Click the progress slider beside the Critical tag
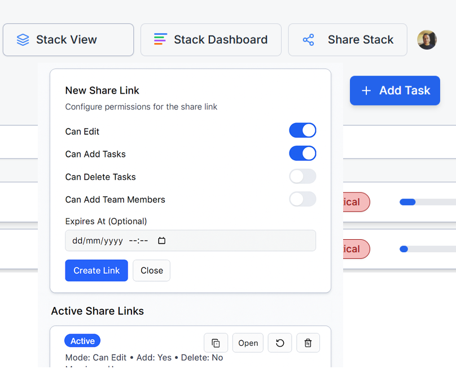 407,201
